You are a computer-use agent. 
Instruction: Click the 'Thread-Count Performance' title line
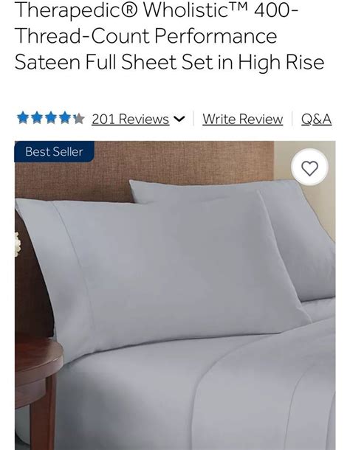[x=145, y=36]
